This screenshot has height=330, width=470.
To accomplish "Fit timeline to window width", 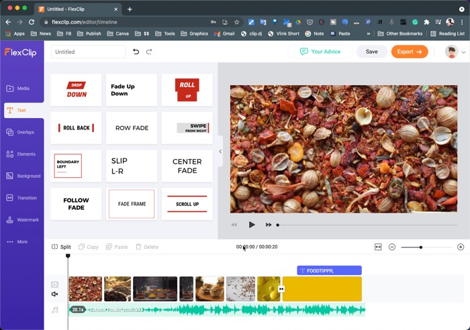I will 378,247.
